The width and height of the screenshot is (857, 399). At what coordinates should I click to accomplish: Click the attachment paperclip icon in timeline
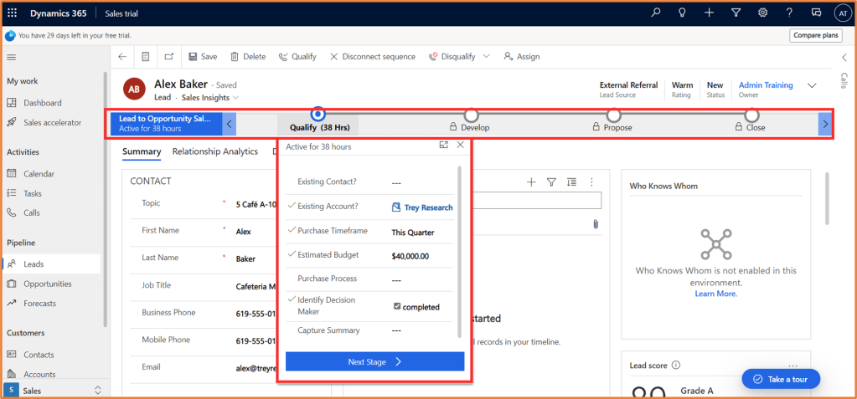click(595, 223)
